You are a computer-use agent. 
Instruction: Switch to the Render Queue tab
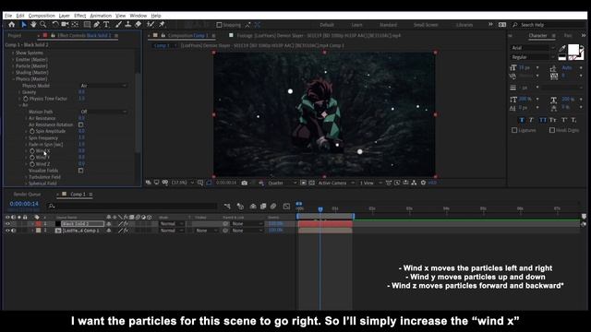tap(27, 195)
